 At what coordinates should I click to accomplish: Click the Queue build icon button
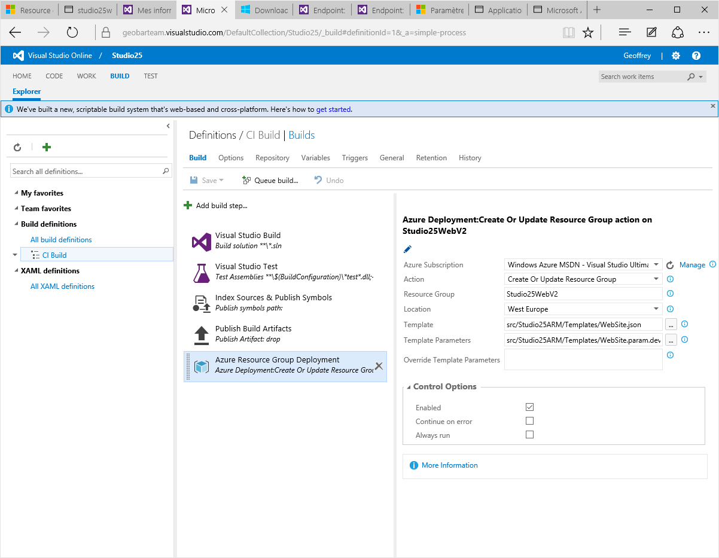[x=246, y=180]
